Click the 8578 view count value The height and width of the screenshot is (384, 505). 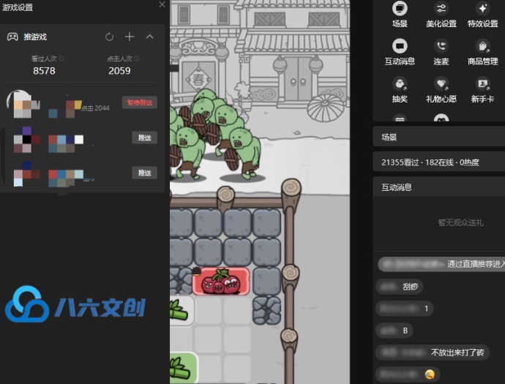(44, 71)
